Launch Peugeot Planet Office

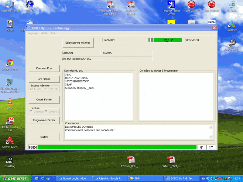tap(171, 8)
